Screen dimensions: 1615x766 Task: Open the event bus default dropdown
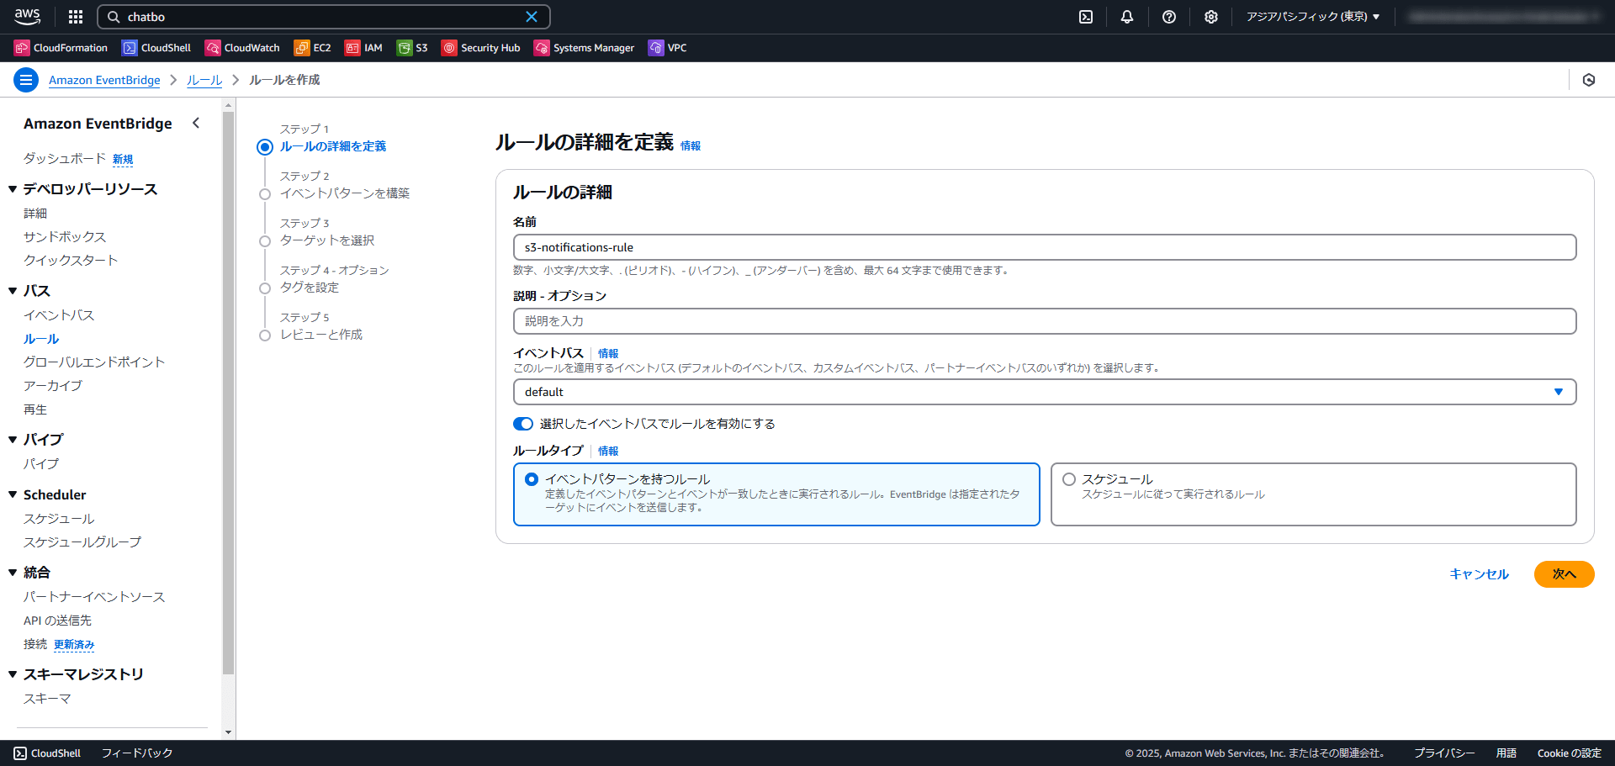click(1045, 392)
